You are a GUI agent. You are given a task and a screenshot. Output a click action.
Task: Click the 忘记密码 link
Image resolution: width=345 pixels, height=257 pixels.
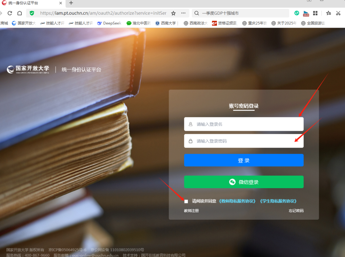tap(296, 211)
